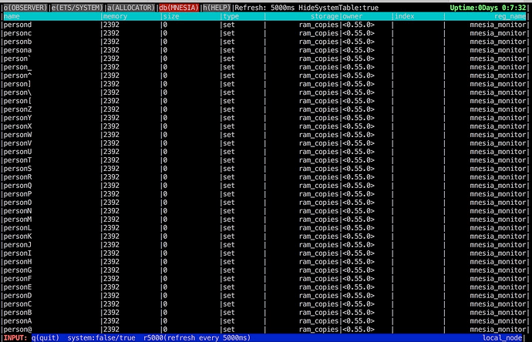Select the personV table row
Image resolution: width=532 pixels, height=342 pixels.
[x=264, y=143]
